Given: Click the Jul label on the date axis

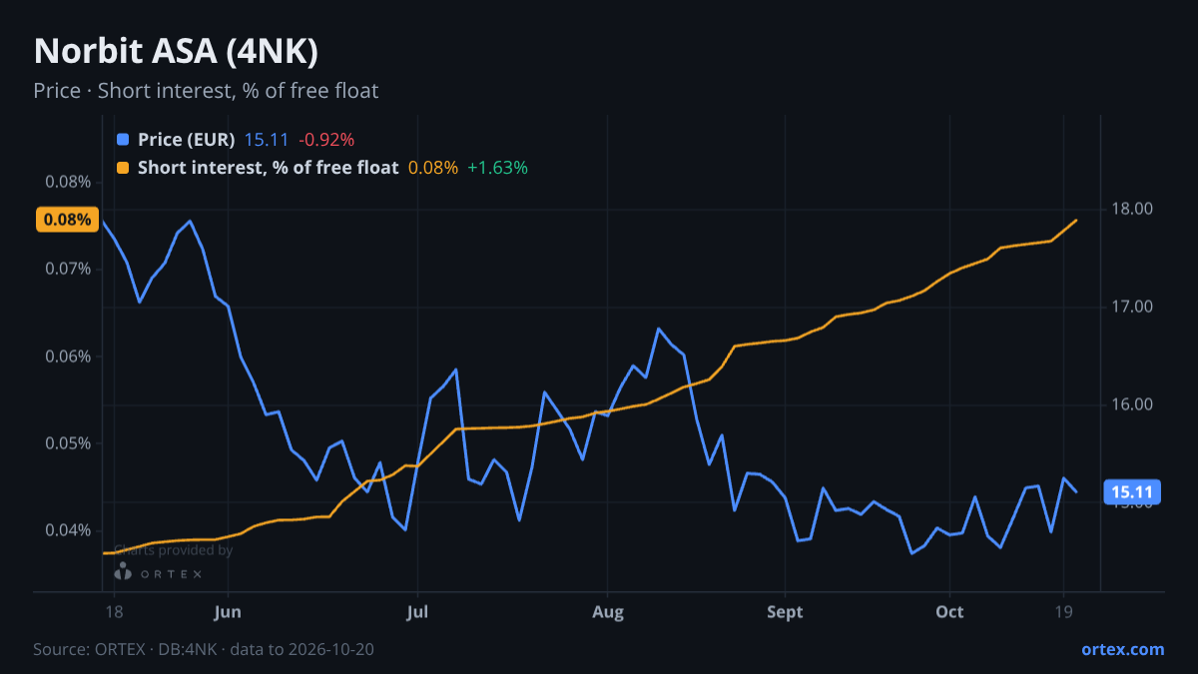Looking at the screenshot, I should 417,612.
